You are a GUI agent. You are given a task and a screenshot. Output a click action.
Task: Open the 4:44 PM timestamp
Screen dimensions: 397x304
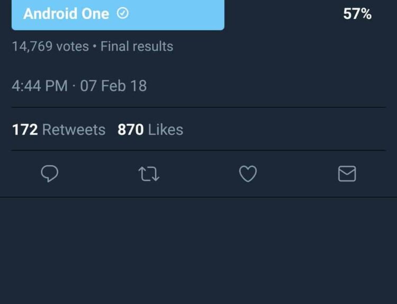point(40,86)
